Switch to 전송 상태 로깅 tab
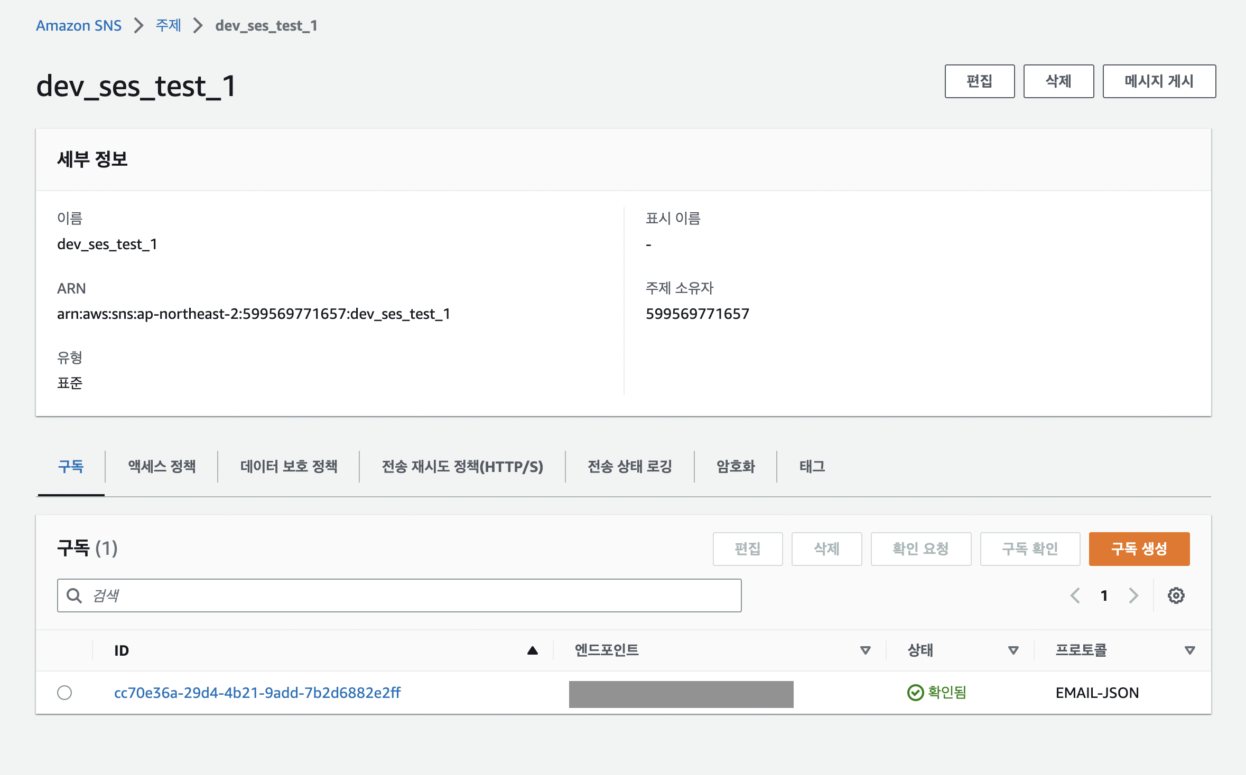Viewport: 1246px width, 775px height. pyautogui.click(x=629, y=466)
